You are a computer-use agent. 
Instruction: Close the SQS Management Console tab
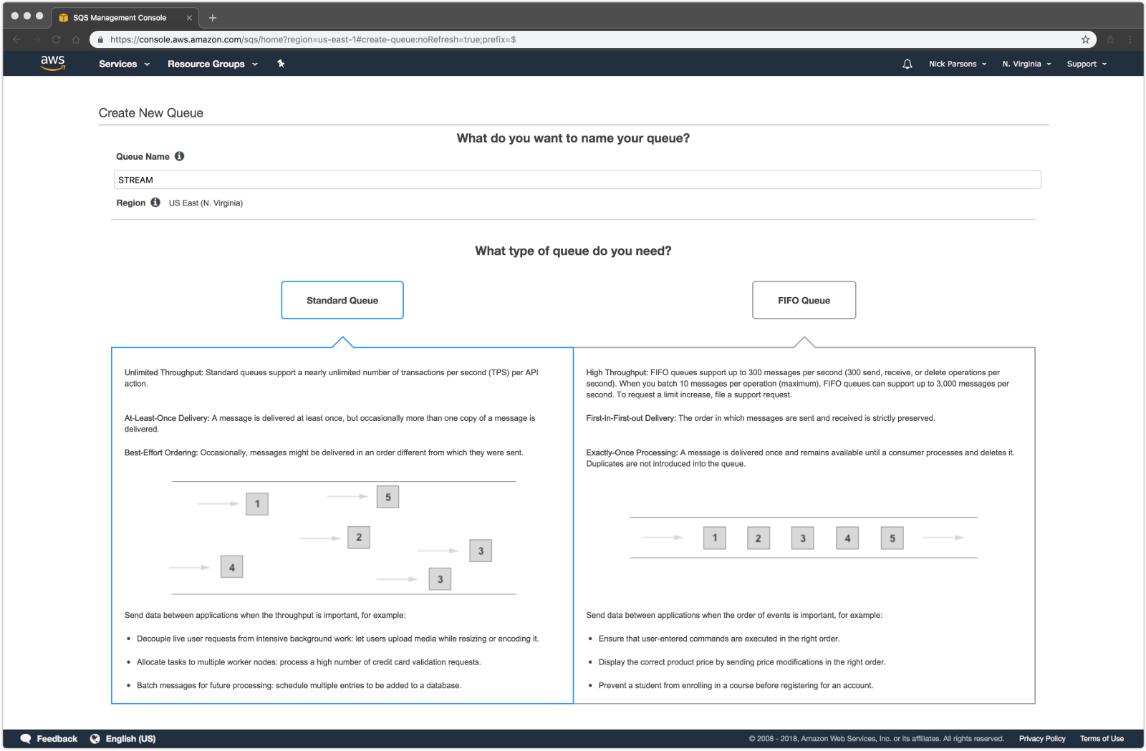(189, 18)
